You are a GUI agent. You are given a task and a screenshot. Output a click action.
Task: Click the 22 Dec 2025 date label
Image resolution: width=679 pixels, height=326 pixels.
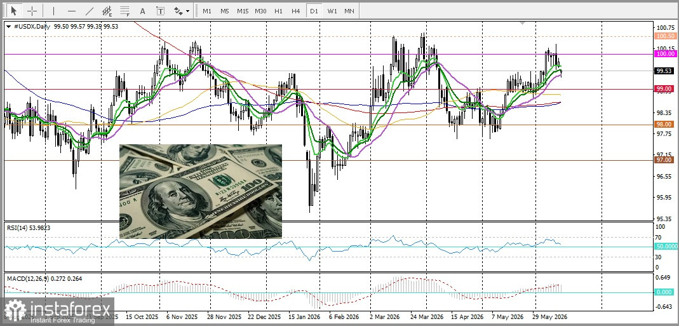point(265,316)
